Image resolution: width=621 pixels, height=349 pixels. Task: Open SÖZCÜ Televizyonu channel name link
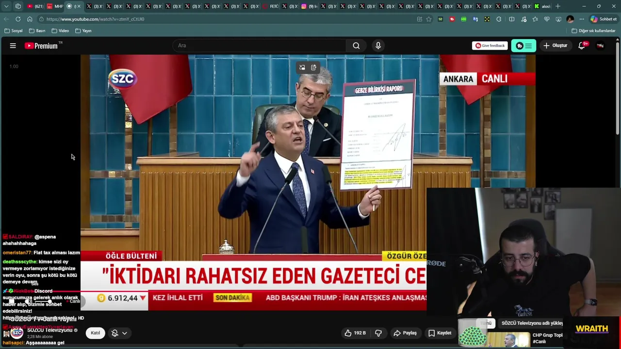(x=49, y=330)
